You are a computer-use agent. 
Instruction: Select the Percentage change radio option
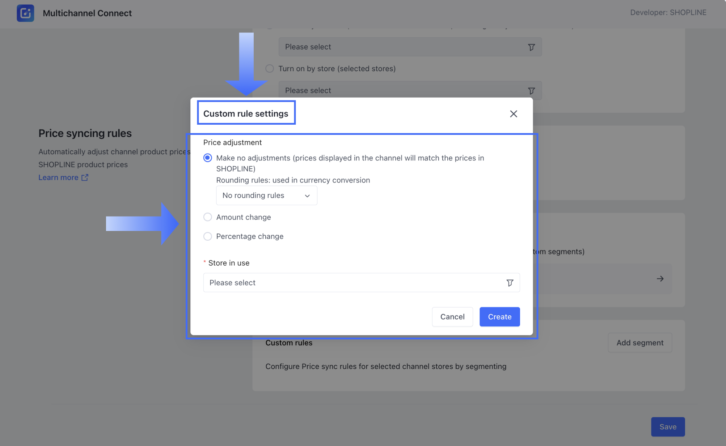coord(208,236)
